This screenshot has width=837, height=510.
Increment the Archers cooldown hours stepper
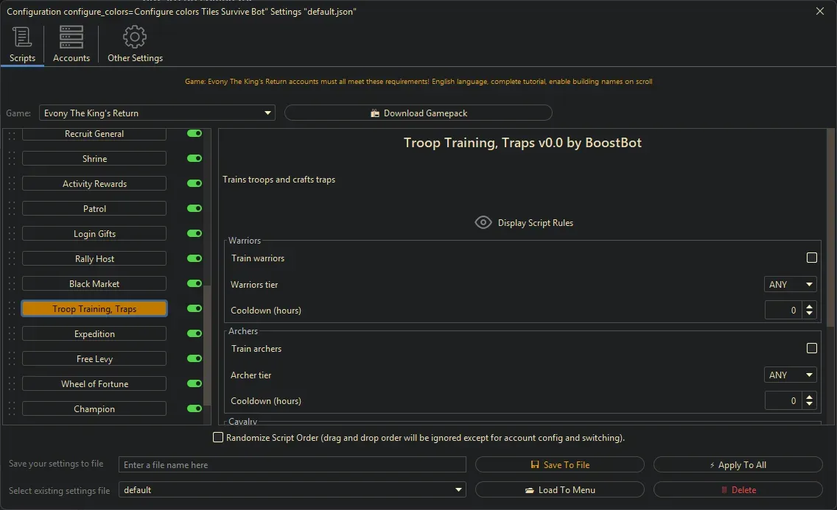point(809,397)
